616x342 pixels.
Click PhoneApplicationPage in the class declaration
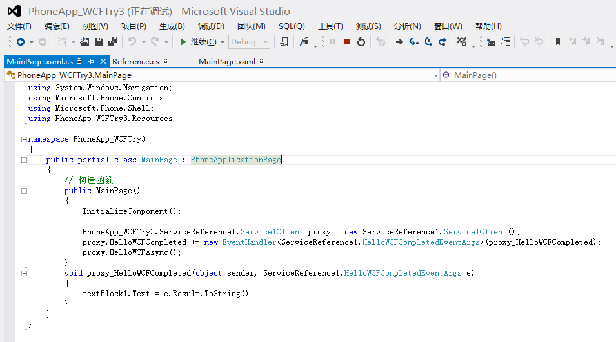tap(235, 160)
